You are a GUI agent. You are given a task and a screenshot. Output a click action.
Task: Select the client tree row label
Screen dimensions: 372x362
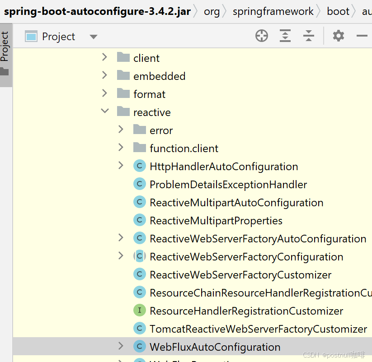coord(146,58)
